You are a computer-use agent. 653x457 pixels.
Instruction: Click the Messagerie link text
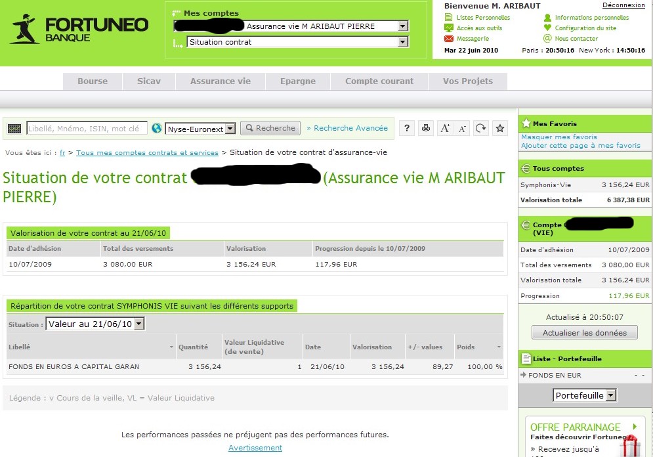click(x=473, y=39)
